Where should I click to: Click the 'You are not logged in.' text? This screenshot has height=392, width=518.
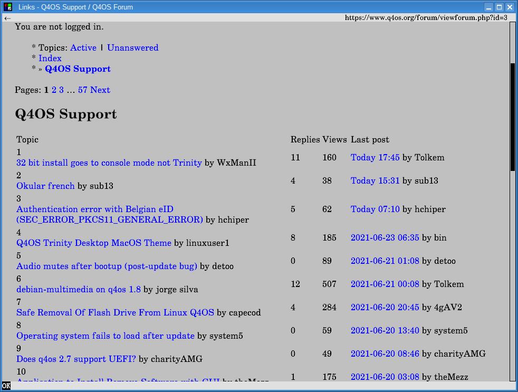click(x=59, y=26)
